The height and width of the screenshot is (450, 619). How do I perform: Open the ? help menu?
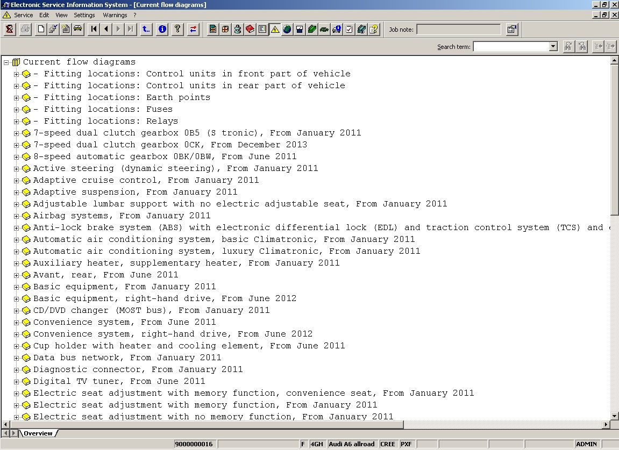coord(134,15)
